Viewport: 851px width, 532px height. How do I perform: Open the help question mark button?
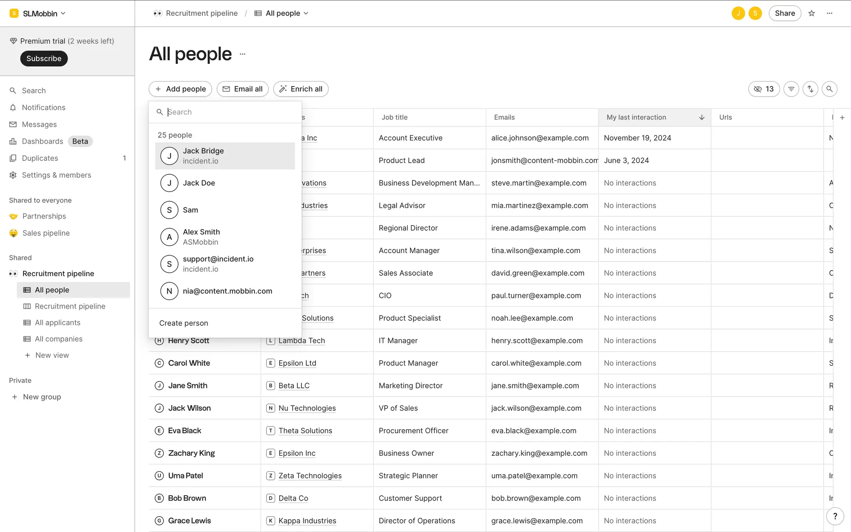tap(835, 516)
